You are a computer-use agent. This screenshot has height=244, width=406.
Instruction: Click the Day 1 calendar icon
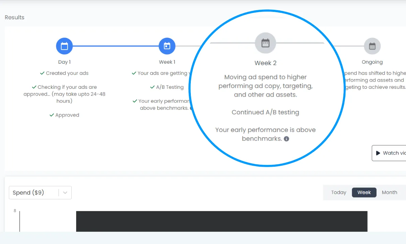tap(64, 46)
